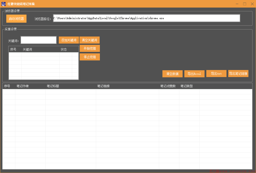
Task: Start mining with 开始挖掘 button
Action: (x=90, y=48)
